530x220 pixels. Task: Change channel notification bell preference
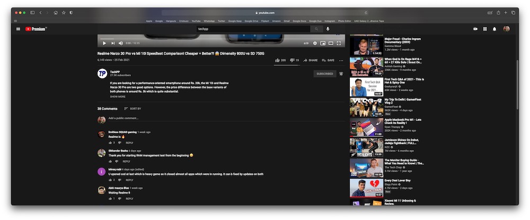coord(341,74)
